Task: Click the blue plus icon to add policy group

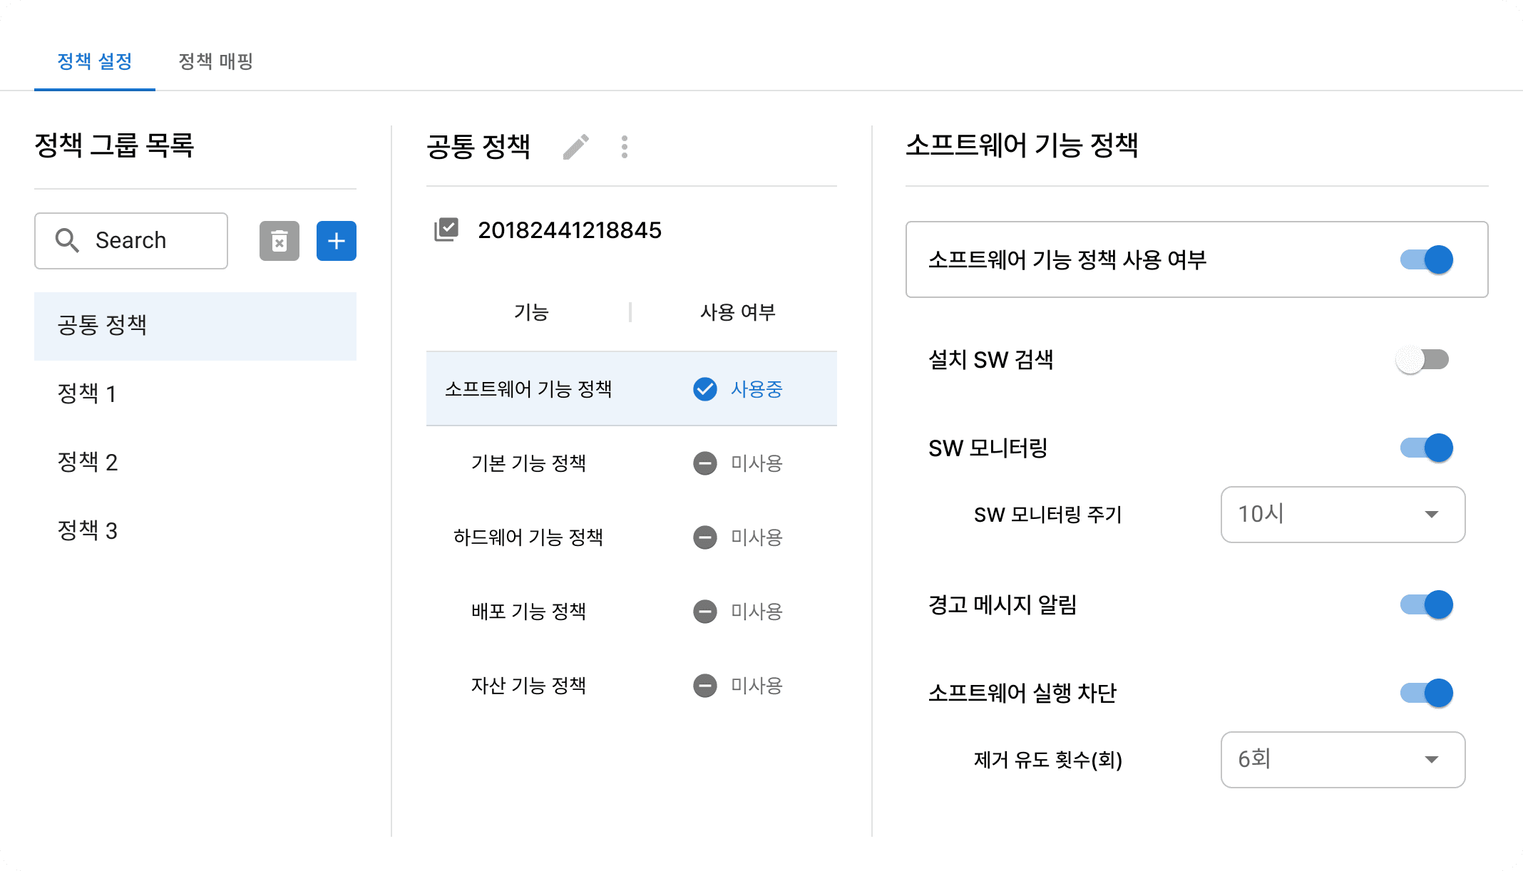Action: point(336,241)
